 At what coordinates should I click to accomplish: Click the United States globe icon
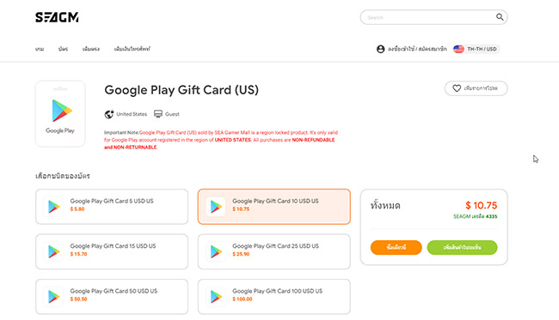[108, 114]
